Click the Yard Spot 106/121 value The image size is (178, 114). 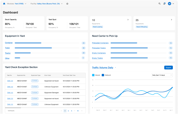point(74,24)
